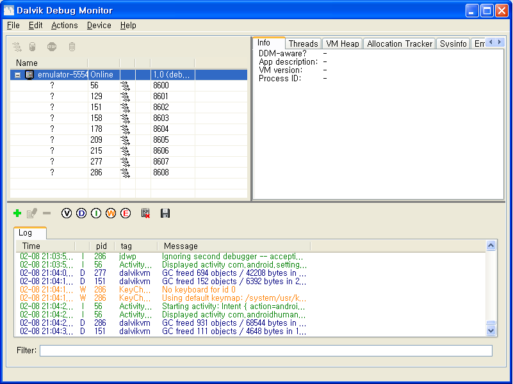Click the debug icon in row 8606
The height and width of the screenshot is (384, 513).
[x=125, y=150]
